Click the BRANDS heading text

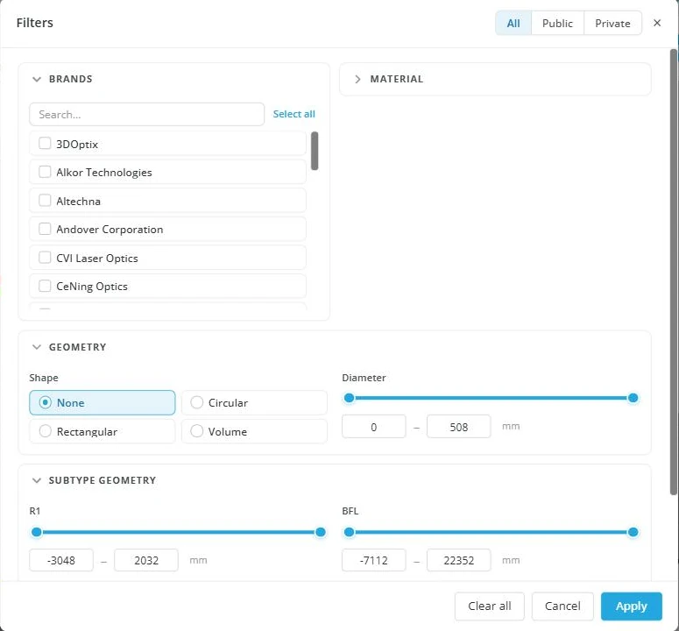click(x=71, y=79)
